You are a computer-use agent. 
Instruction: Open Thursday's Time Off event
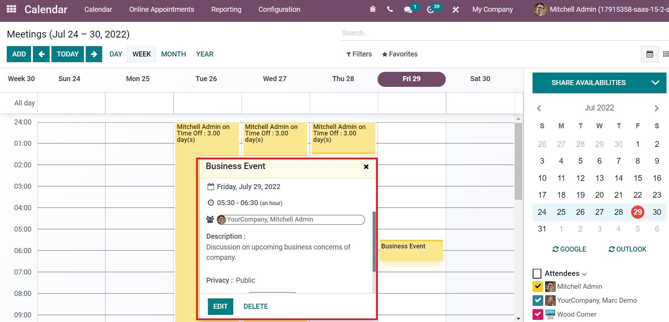pos(343,138)
